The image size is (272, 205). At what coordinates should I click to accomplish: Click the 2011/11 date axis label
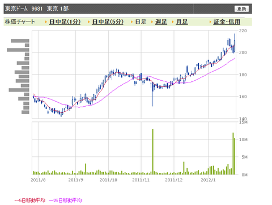click(141, 180)
